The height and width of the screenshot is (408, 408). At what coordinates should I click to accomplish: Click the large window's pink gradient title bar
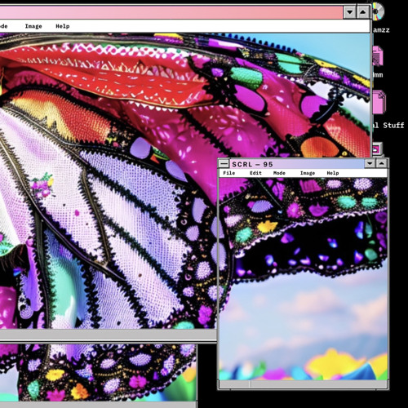tap(171, 12)
